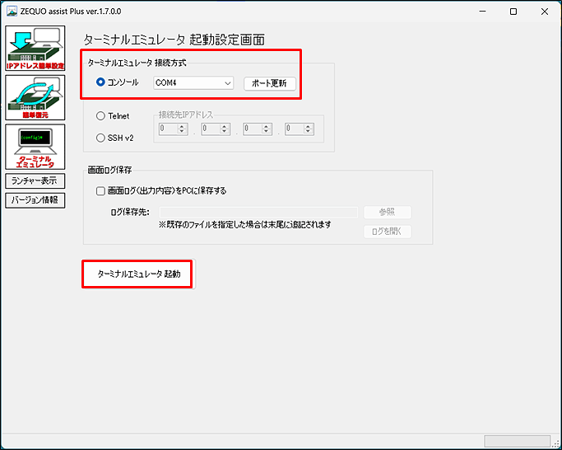Viewport: 562px width, 450px height.
Task: Enable saving screen log to PC checkbox
Action: pos(101,190)
